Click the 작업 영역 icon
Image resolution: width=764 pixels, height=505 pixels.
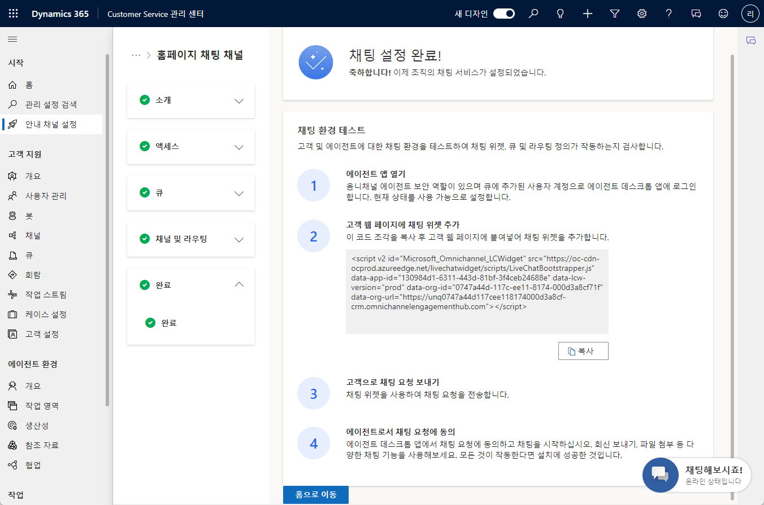[x=12, y=406]
